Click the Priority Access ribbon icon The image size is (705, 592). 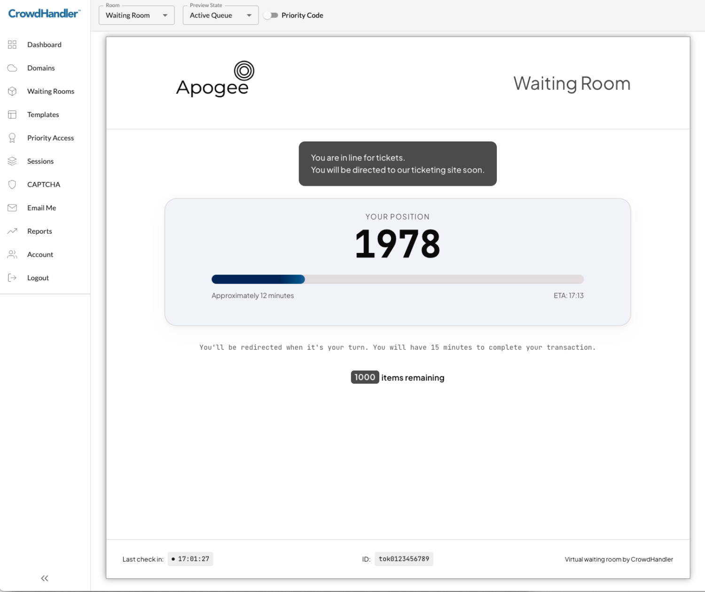pos(12,138)
